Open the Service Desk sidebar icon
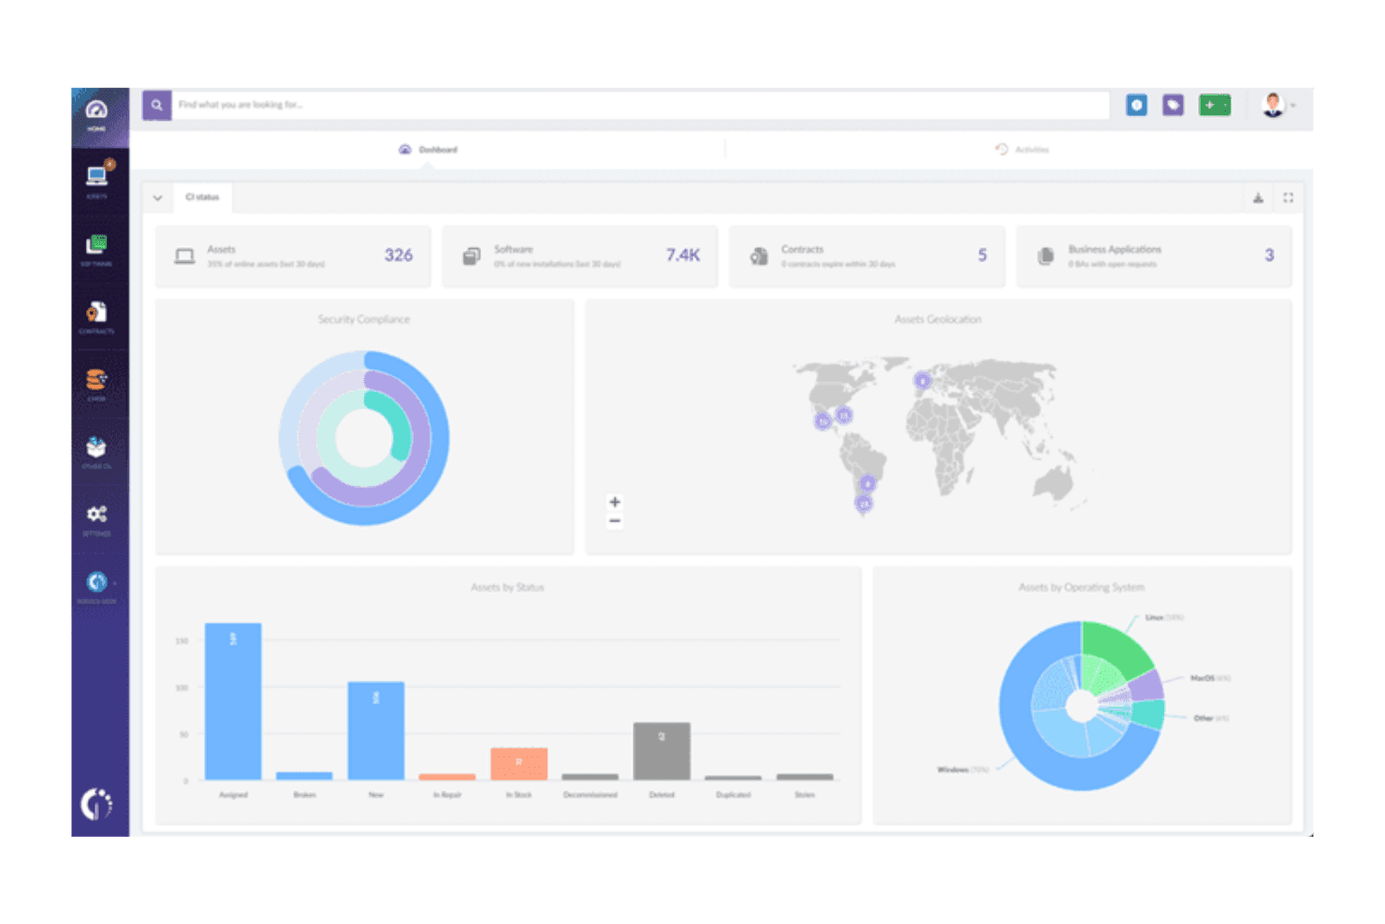The width and height of the screenshot is (1385, 924). pyautogui.click(x=96, y=586)
